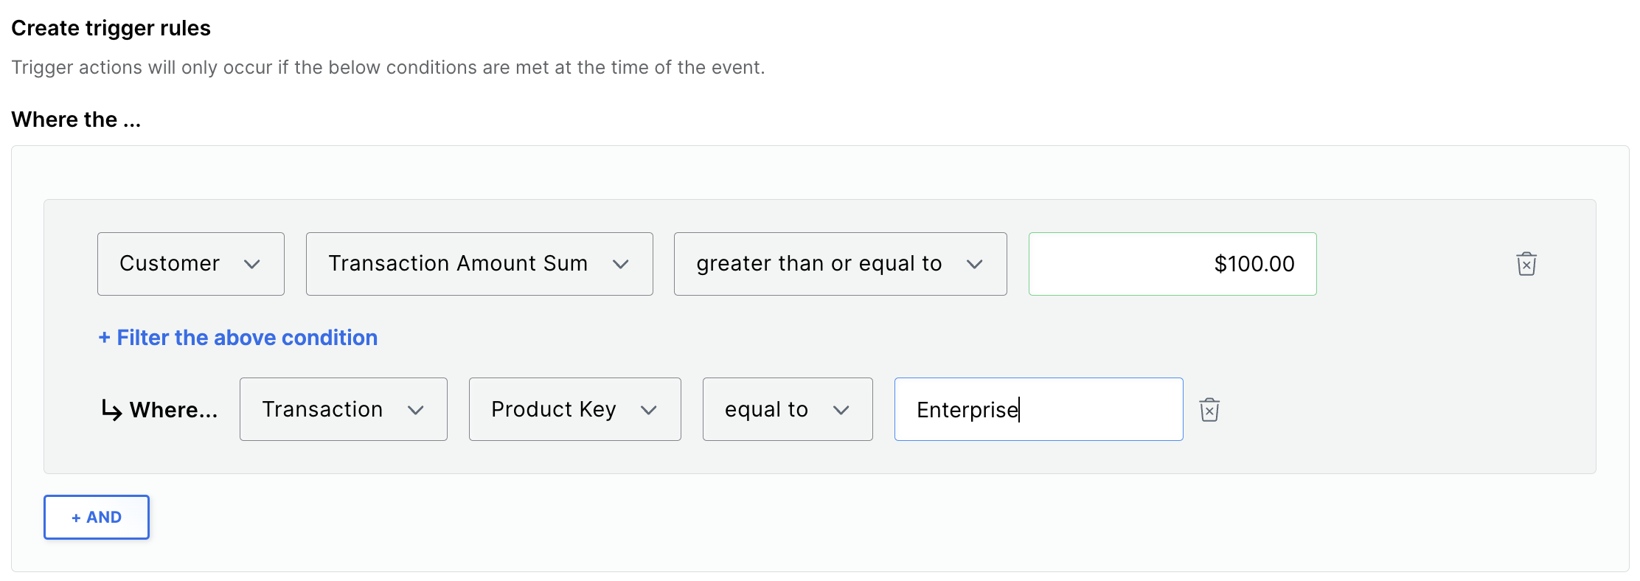This screenshot has width=1640, height=581.
Task: Click the Where... arrow indicator
Action: tap(111, 409)
